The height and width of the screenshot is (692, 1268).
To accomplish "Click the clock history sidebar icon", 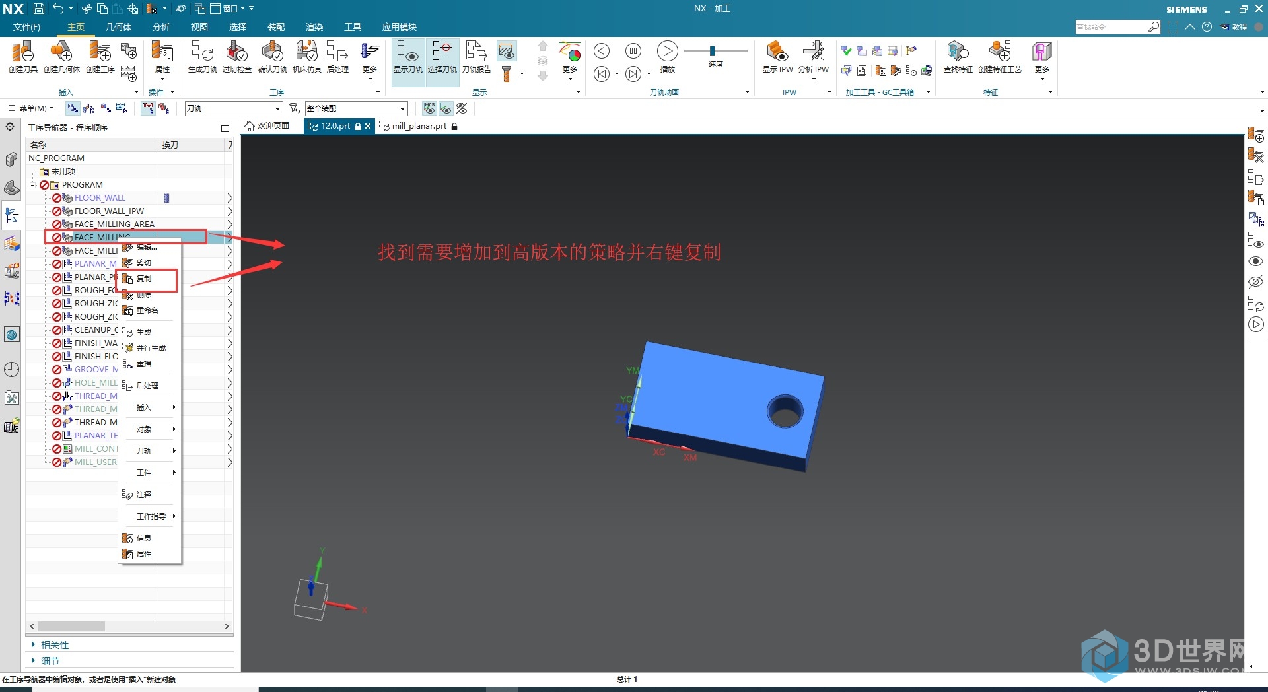I will pyautogui.click(x=11, y=369).
